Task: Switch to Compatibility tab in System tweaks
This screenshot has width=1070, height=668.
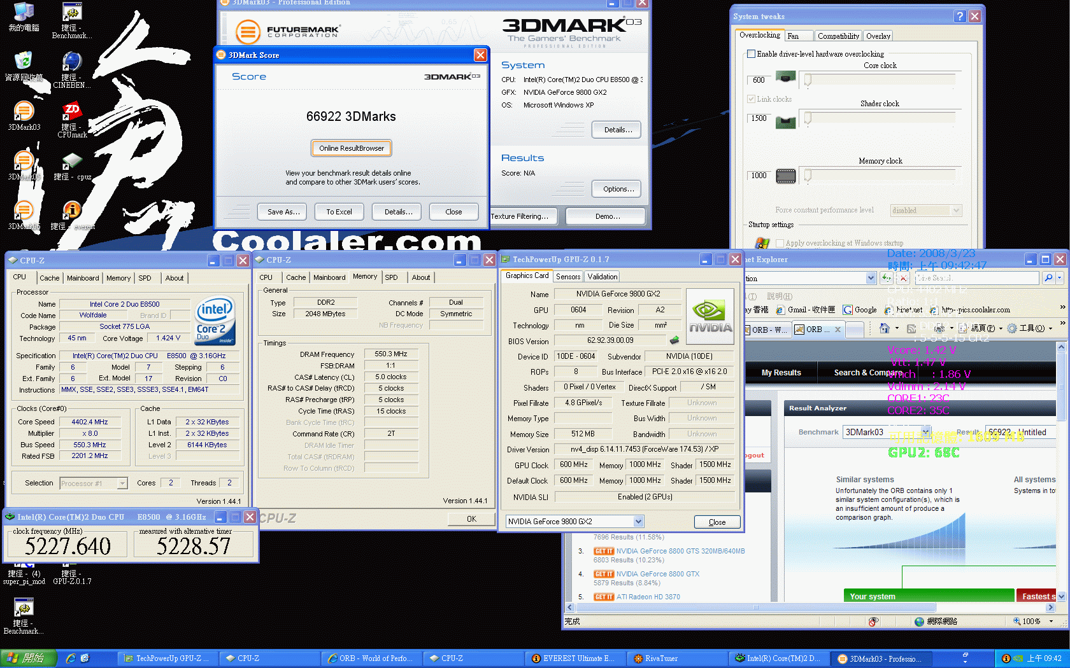Action: [x=838, y=36]
